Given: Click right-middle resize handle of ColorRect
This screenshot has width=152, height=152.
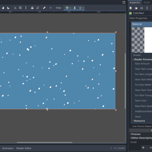Looking at the screenshot, I should 116,71.
